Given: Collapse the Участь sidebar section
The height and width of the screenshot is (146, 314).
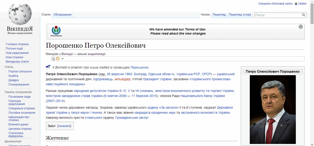Looking at the screenshot, I should (x=9, y=67).
